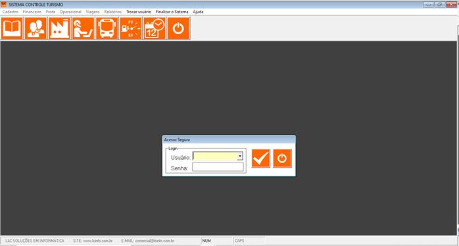
Task: Select the operator at desk toolbar icon
Action: coord(84,28)
